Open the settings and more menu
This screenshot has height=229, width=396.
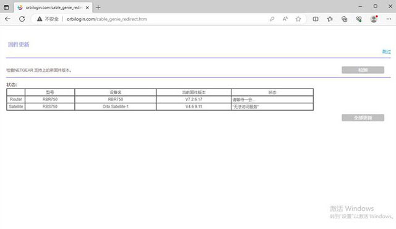tap(389, 19)
